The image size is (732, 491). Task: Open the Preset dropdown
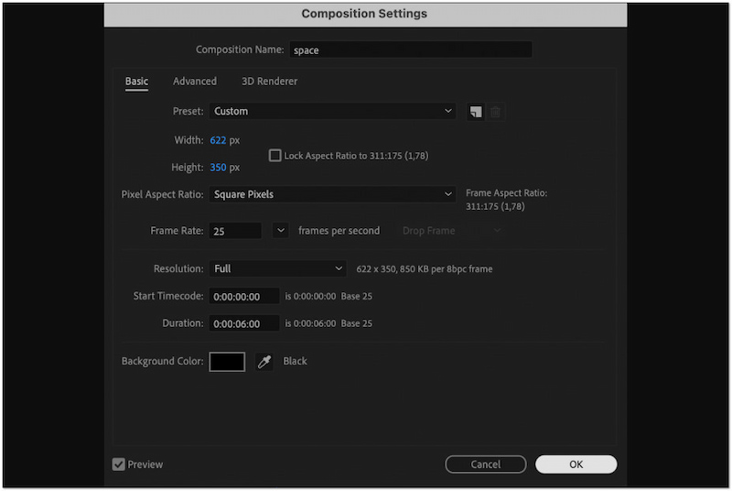(x=332, y=112)
